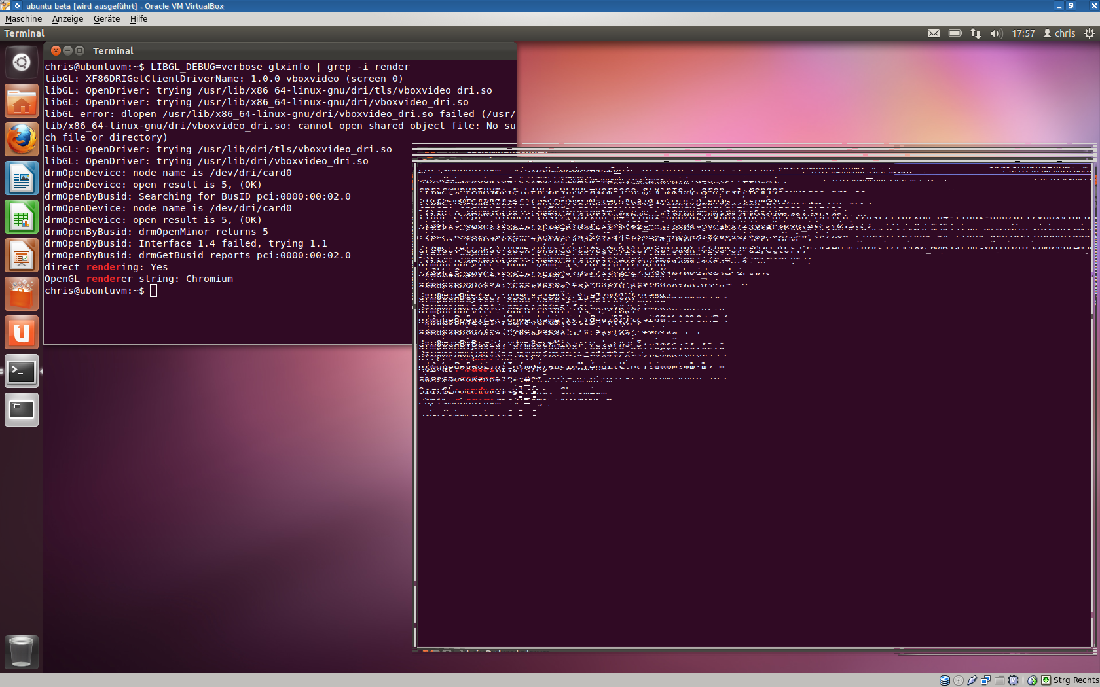Open the sound volume indicator
The height and width of the screenshot is (687, 1100).
coord(996,33)
